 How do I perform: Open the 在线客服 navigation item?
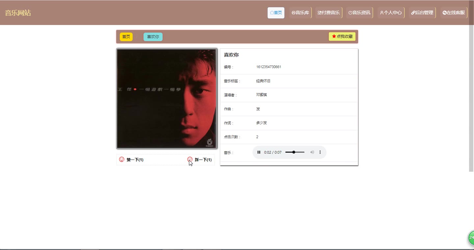[454, 13]
